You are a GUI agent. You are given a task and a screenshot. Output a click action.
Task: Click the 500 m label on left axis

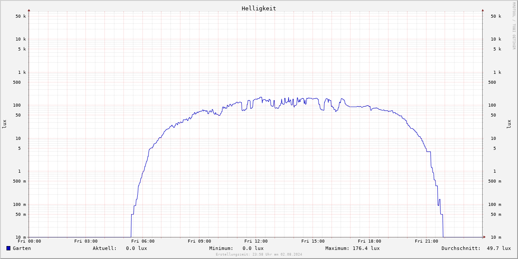point(19,181)
